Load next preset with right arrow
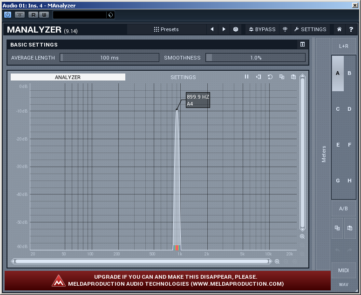This screenshot has height=295, width=361. (224, 29)
